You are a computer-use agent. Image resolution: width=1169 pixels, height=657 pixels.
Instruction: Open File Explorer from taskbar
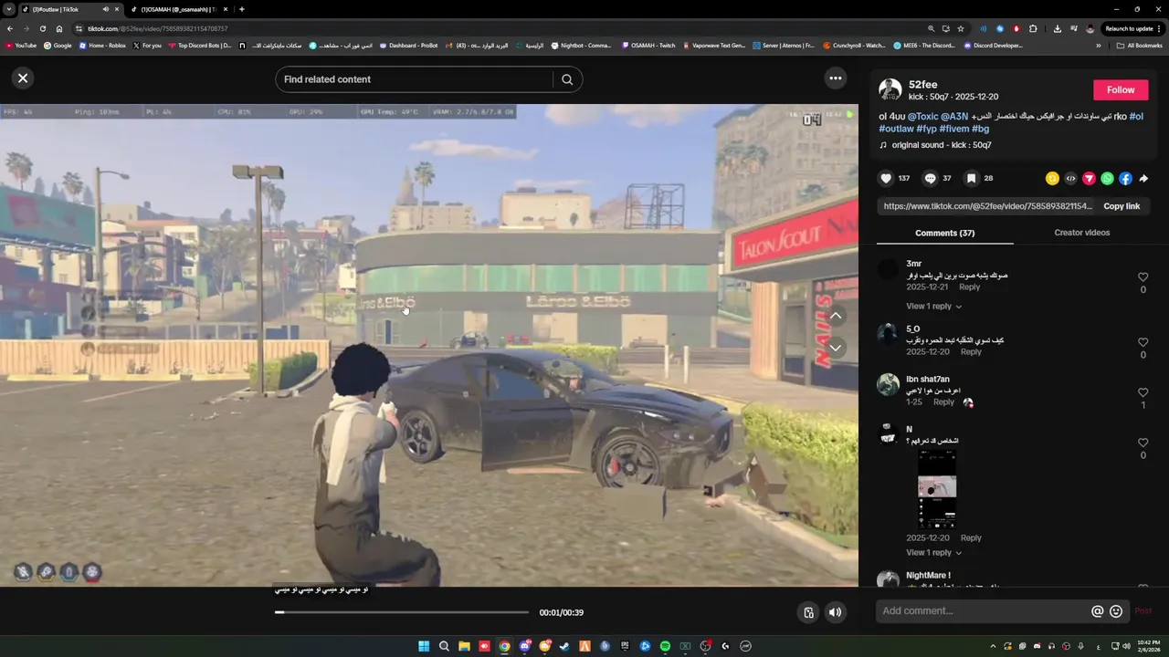point(464,646)
